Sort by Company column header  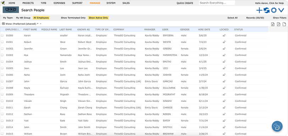[x=119, y=29]
